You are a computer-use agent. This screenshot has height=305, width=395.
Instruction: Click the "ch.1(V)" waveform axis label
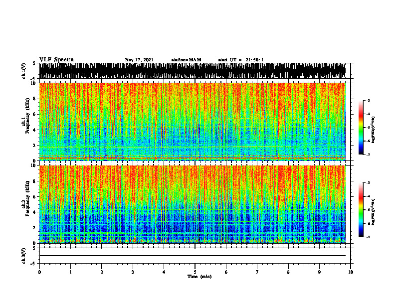[x=24, y=71]
